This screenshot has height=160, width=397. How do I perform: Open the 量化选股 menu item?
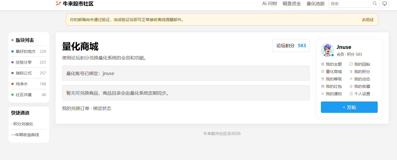pyautogui.click(x=315, y=4)
